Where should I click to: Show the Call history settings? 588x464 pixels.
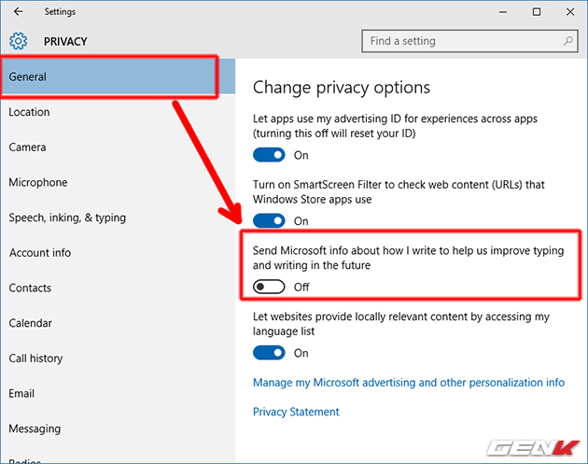click(x=36, y=359)
